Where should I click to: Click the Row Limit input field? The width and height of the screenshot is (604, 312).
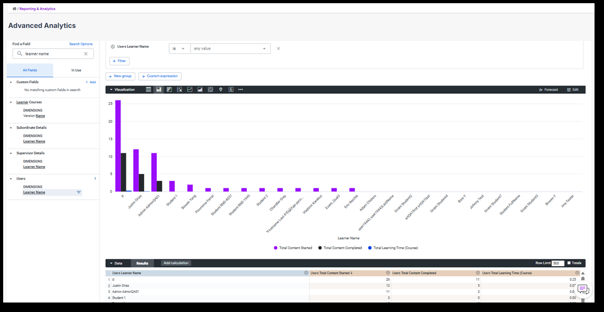(558, 263)
